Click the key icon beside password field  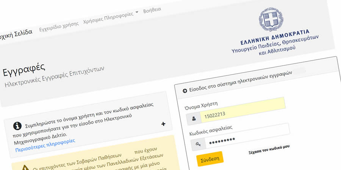198,144
